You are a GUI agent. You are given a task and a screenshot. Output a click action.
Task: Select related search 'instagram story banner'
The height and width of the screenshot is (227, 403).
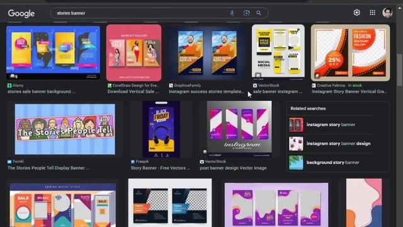click(331, 125)
